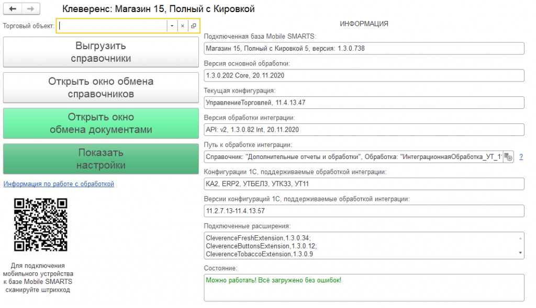Click the Клеверенс: Магазин 15 title

pos(158,9)
